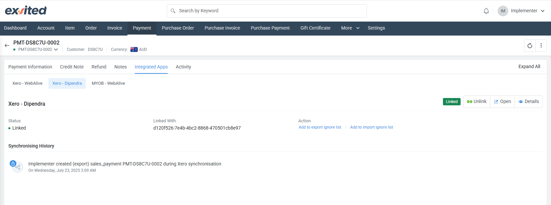Viewport: 551px width, 205px height.
Task: Click the Linked status value
Action: coord(19,128)
